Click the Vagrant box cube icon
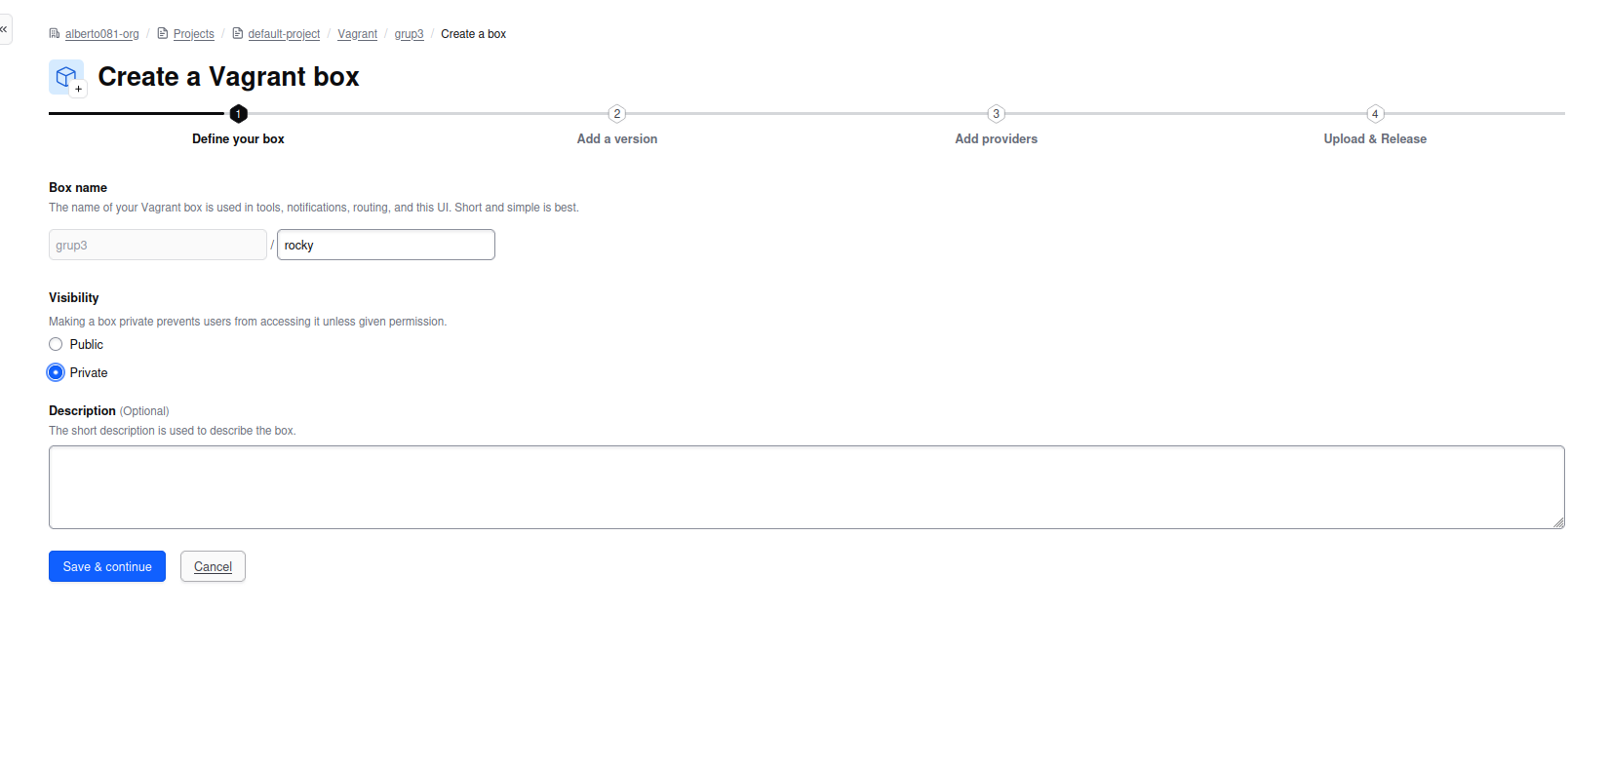 click(66, 77)
